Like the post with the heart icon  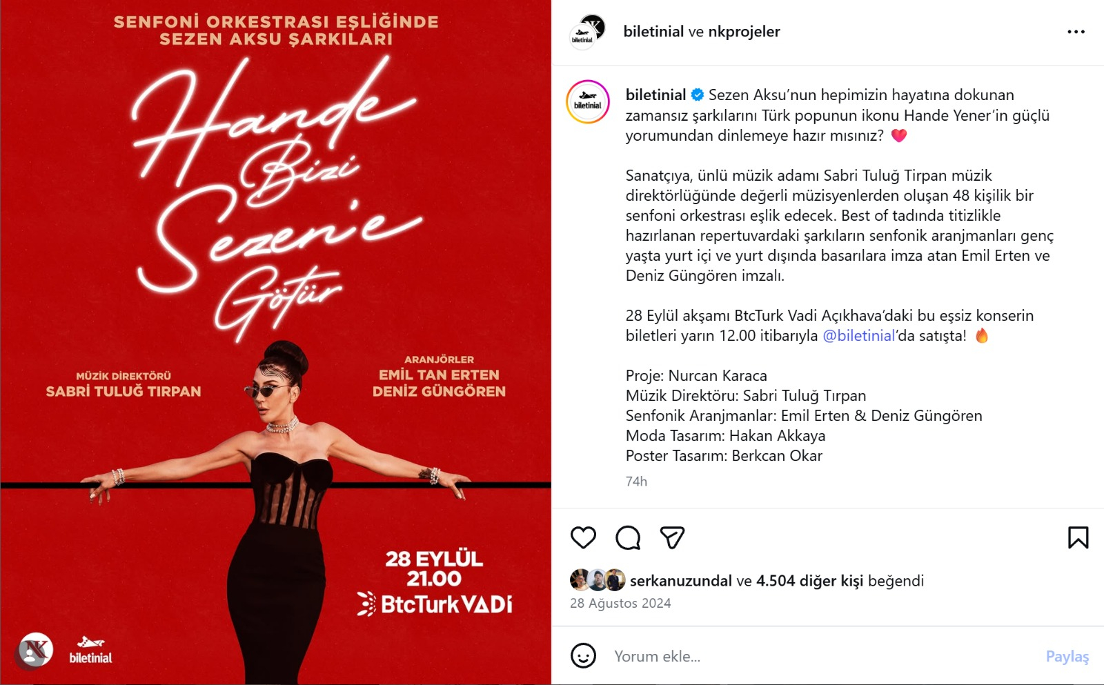pyautogui.click(x=583, y=537)
